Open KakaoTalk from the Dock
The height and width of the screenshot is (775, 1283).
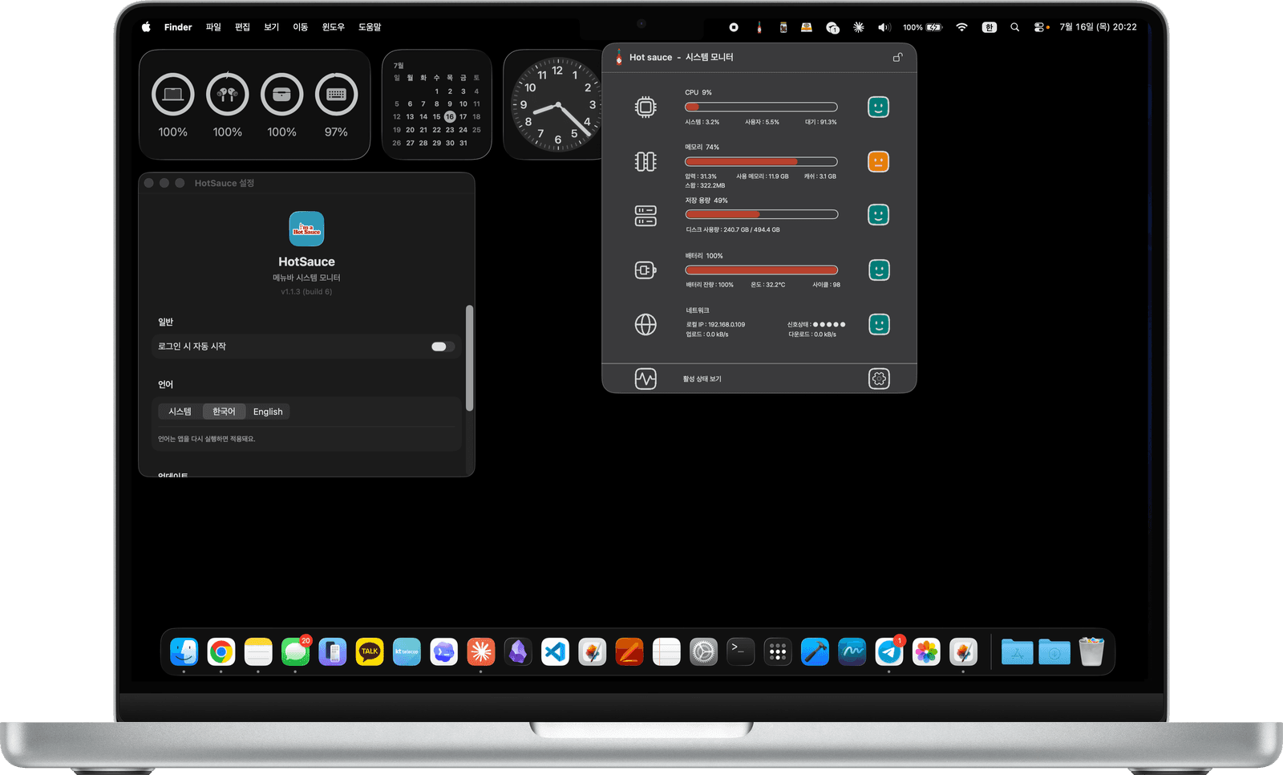click(370, 651)
